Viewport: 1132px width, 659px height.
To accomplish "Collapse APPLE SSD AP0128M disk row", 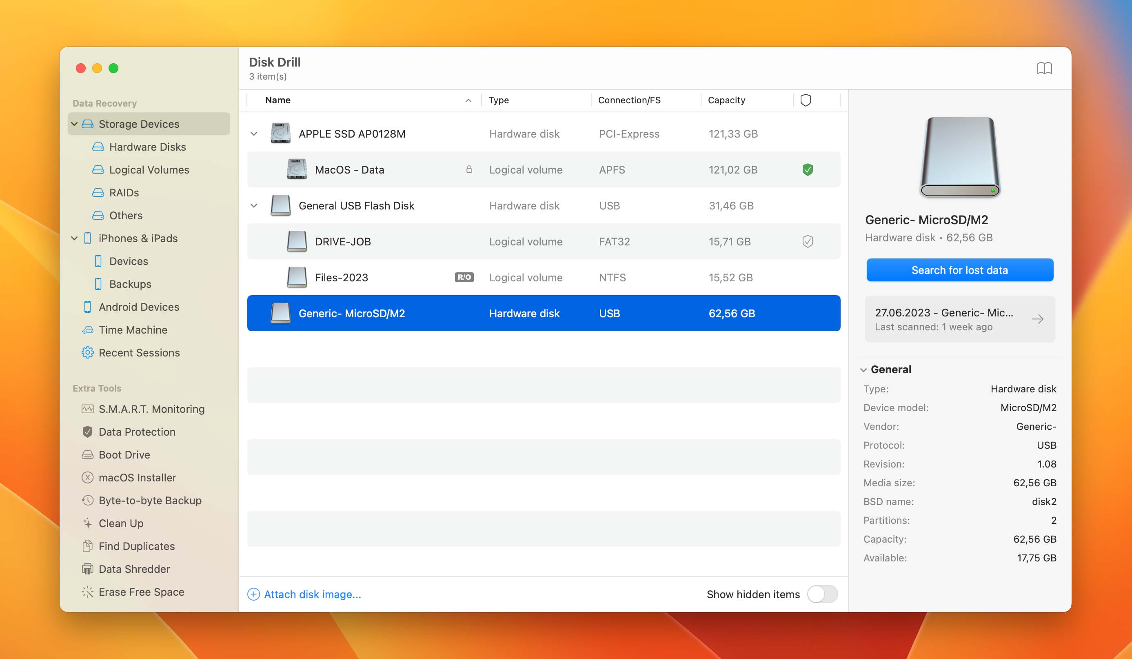I will (x=254, y=134).
